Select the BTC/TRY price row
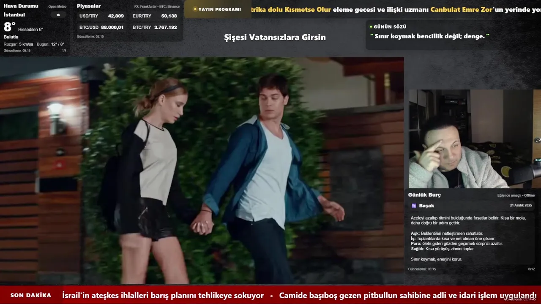This screenshot has width=541, height=304. pos(155,27)
